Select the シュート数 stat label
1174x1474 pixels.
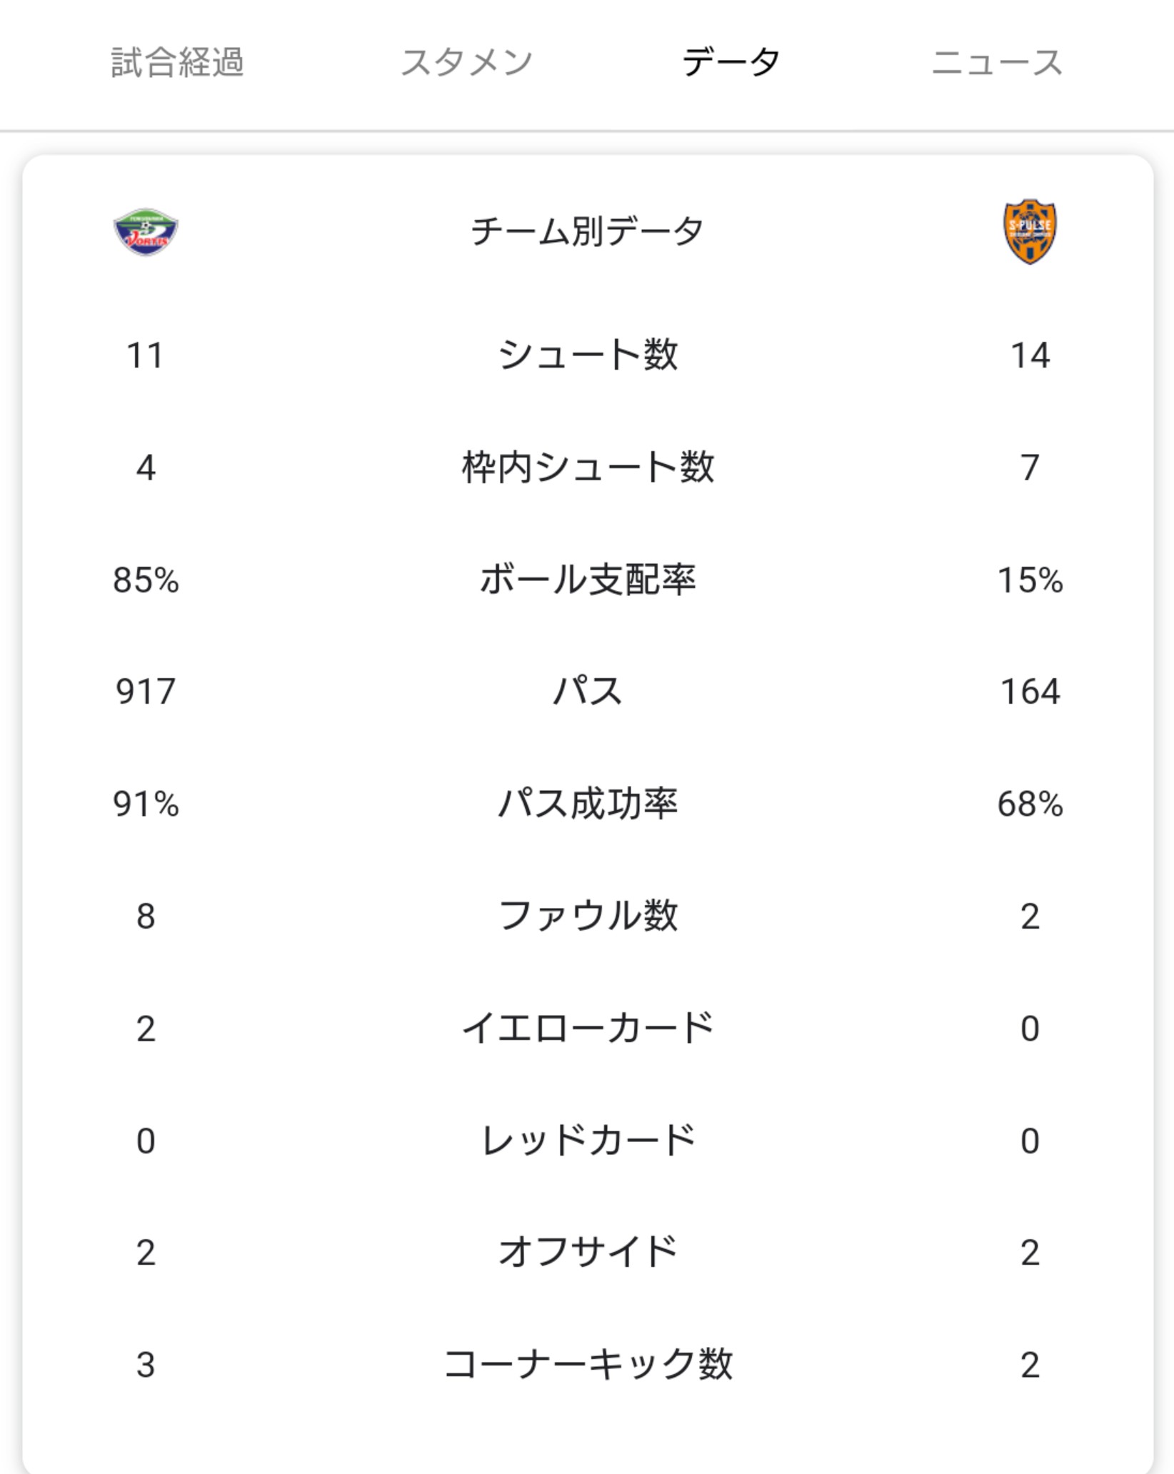587,355
